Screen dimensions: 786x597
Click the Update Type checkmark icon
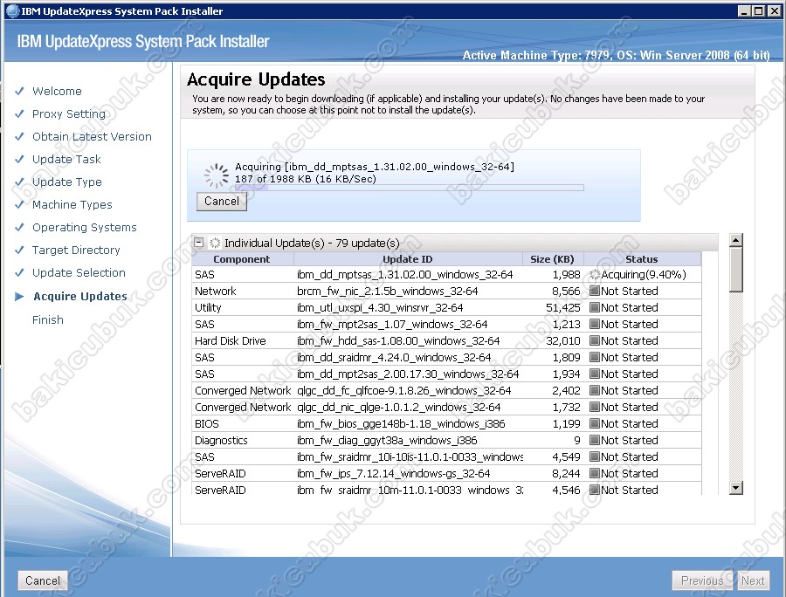[19, 182]
